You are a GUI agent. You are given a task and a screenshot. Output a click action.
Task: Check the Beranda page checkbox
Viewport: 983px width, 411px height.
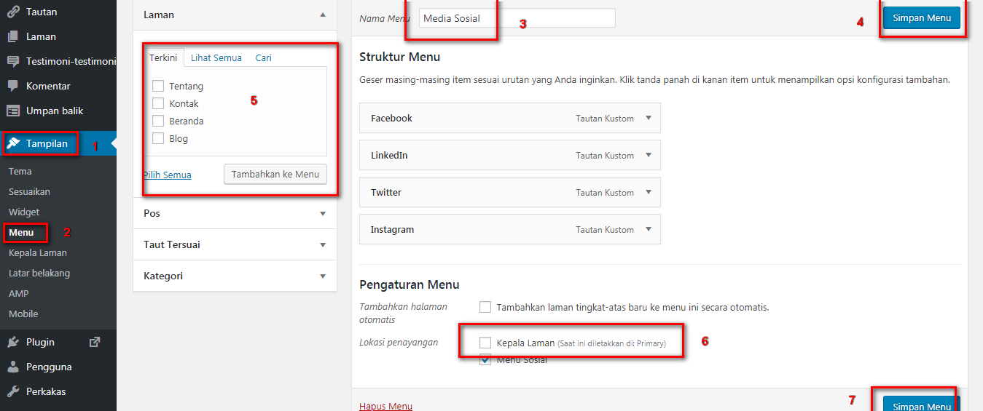tap(158, 121)
